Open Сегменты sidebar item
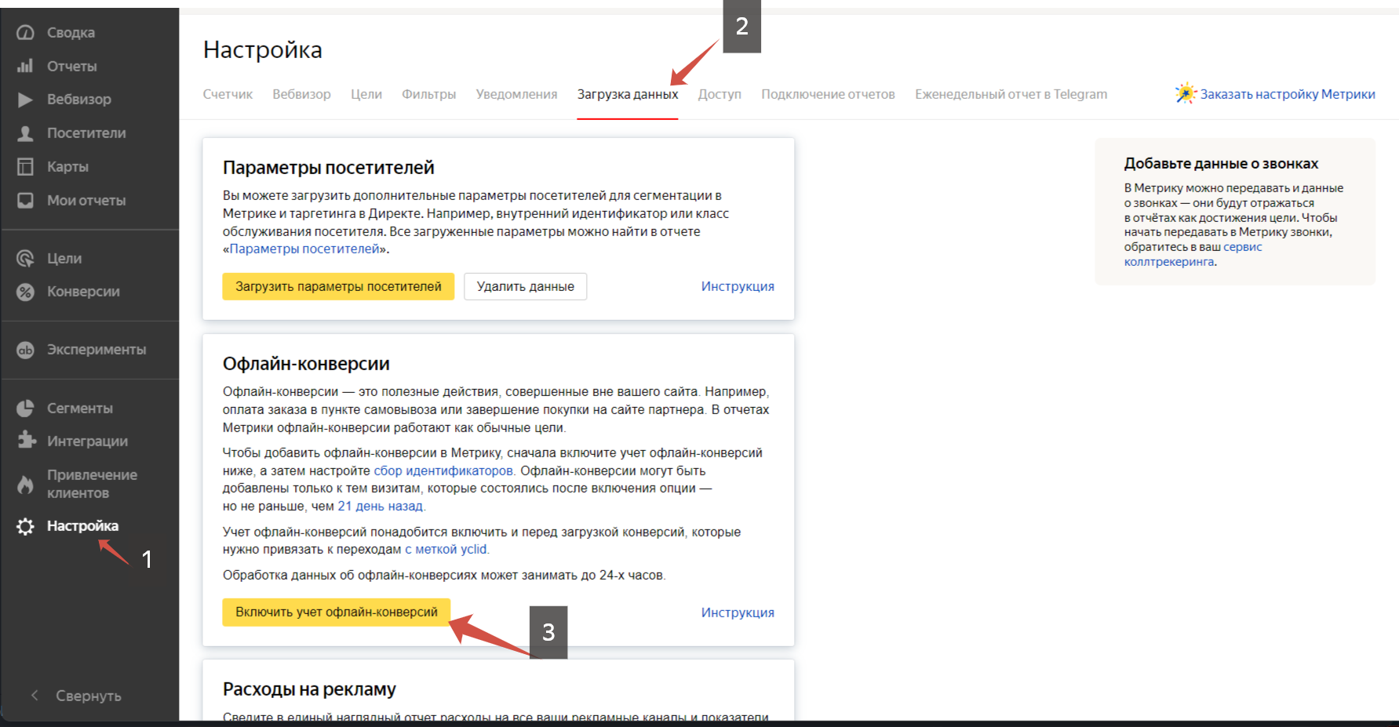Viewport: 1399px width, 727px height. [x=80, y=408]
